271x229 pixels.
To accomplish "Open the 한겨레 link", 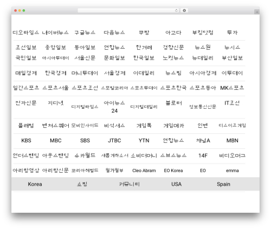I will (x=144, y=48).
